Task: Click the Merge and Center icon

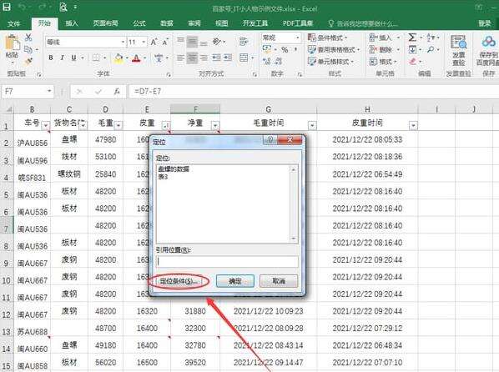Action: (244, 58)
